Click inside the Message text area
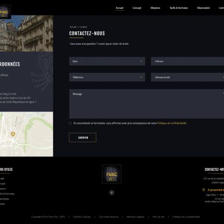 pyautogui.click(x=147, y=104)
